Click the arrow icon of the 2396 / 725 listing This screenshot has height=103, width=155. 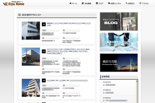[44, 51]
